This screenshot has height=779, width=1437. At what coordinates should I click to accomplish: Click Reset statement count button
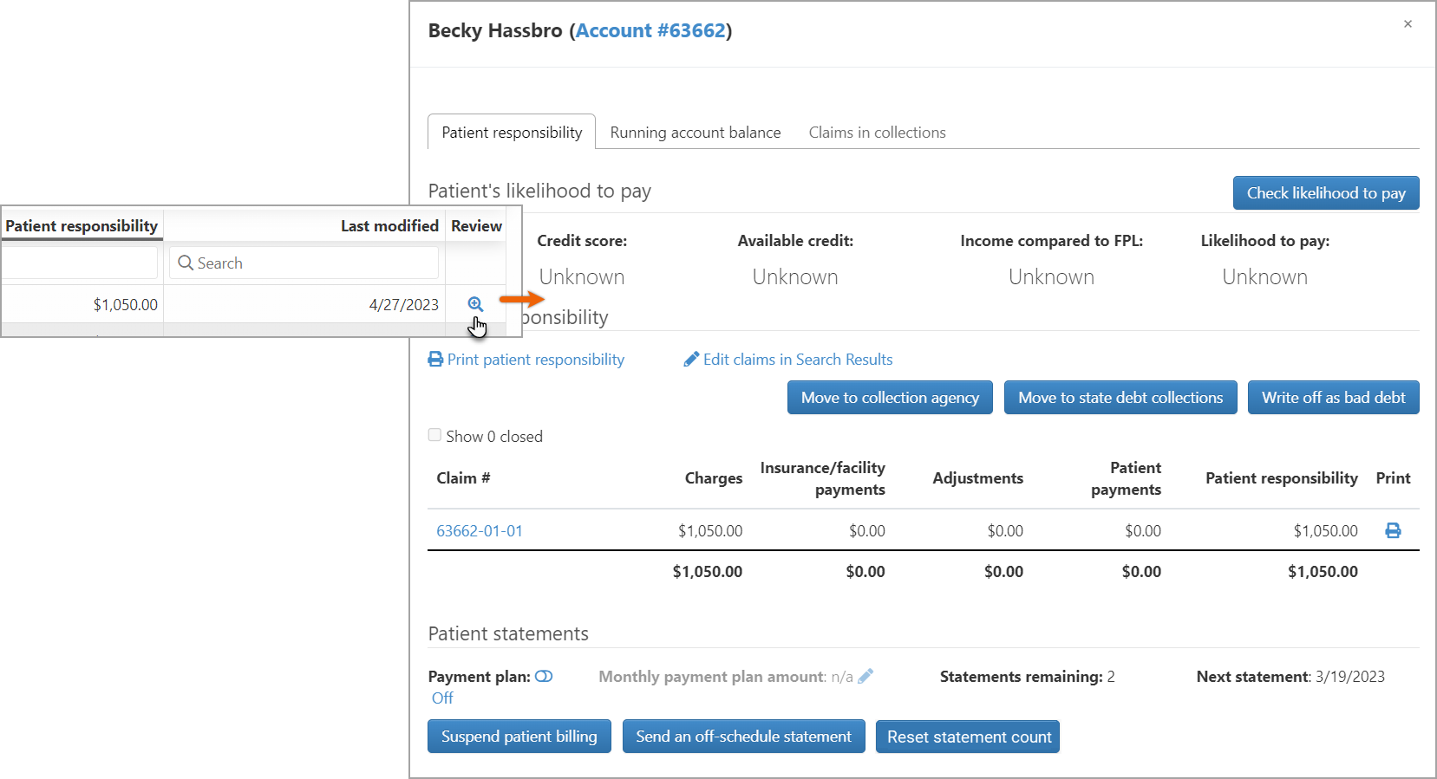click(x=968, y=737)
